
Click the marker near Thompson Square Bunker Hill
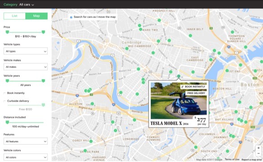232,32
